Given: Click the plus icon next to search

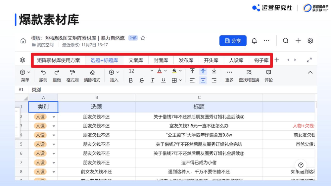Looking at the screenshot, I should 298,40.
